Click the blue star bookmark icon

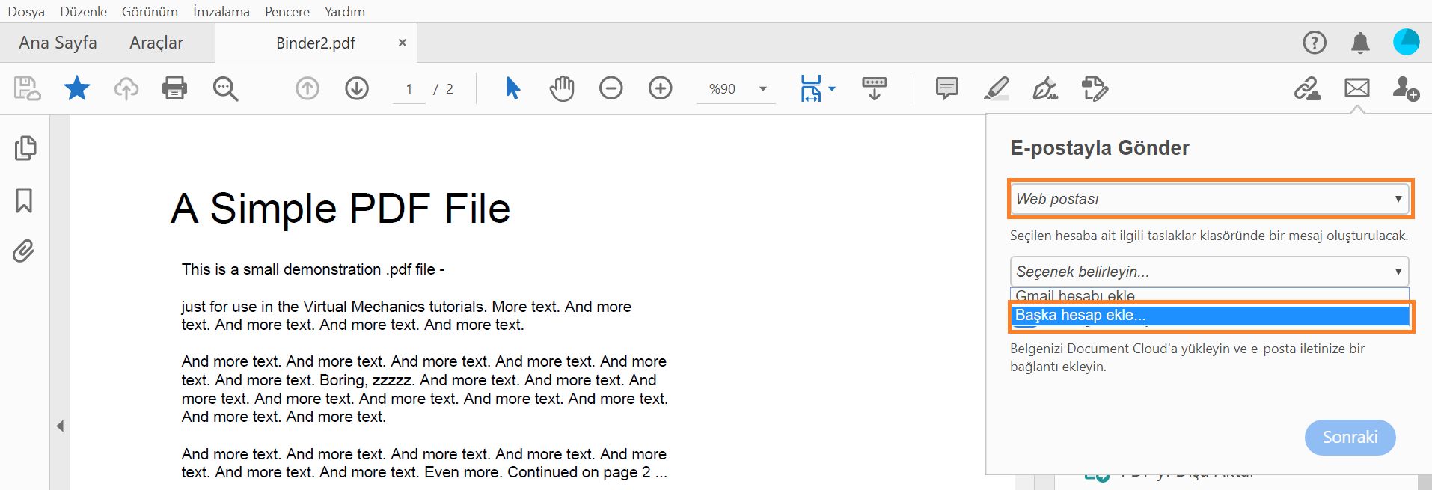tap(76, 88)
